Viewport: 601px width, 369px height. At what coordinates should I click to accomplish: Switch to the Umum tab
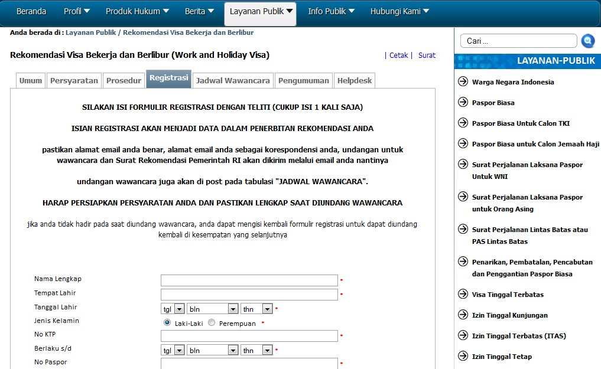[x=31, y=80]
